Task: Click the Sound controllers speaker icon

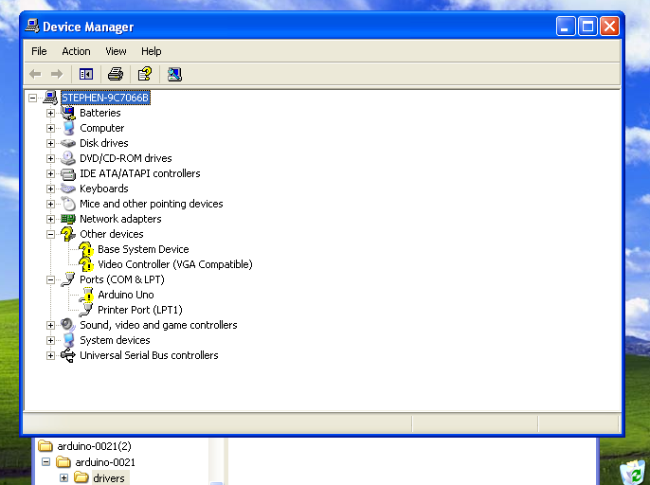Action: 68,325
